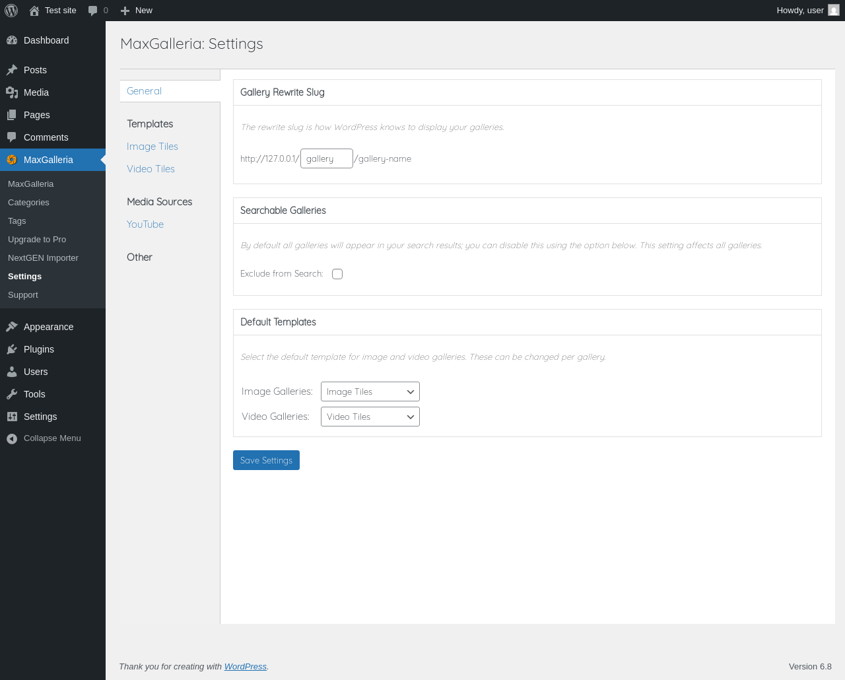The width and height of the screenshot is (845, 680).
Task: Open the YouTube media source settings
Action: point(145,224)
